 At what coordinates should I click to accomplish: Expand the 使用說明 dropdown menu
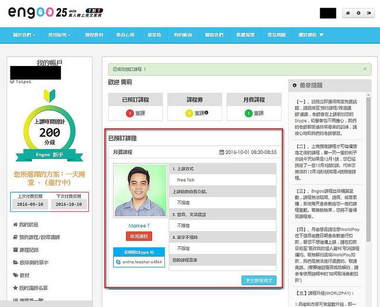[59, 35]
